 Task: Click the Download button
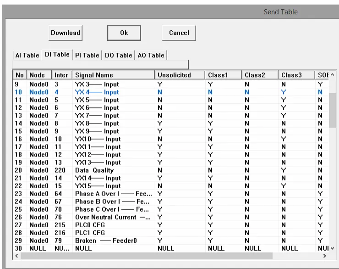(x=66, y=33)
